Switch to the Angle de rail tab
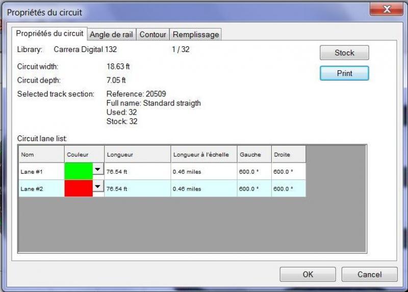The image size is (408, 292). (x=111, y=35)
